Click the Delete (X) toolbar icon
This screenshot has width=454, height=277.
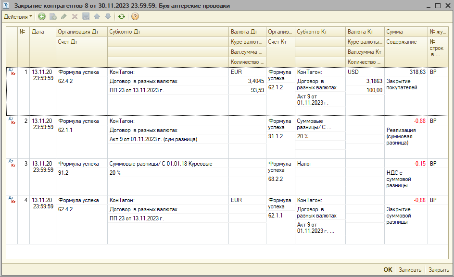coord(75,16)
